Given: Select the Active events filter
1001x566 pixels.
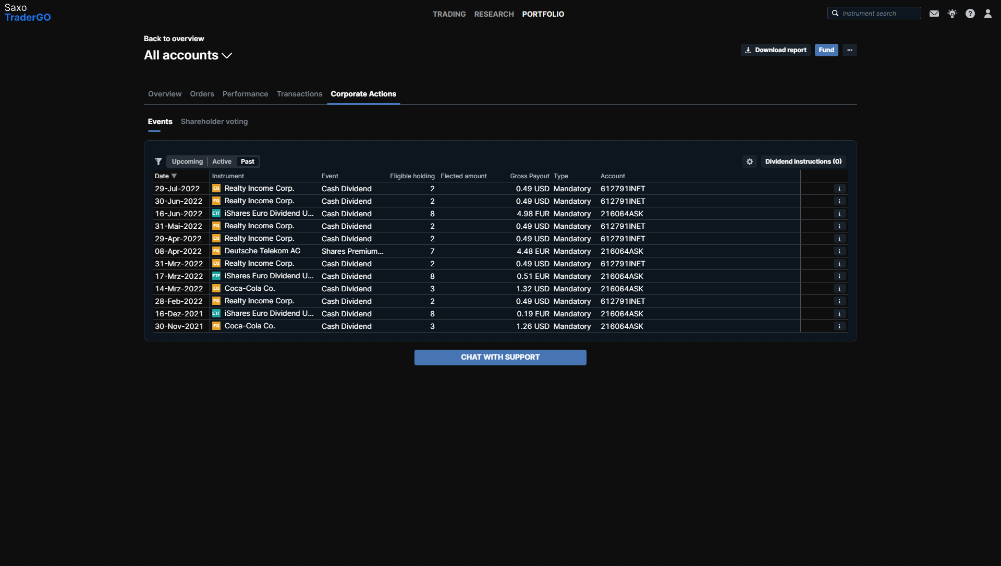Looking at the screenshot, I should point(222,162).
